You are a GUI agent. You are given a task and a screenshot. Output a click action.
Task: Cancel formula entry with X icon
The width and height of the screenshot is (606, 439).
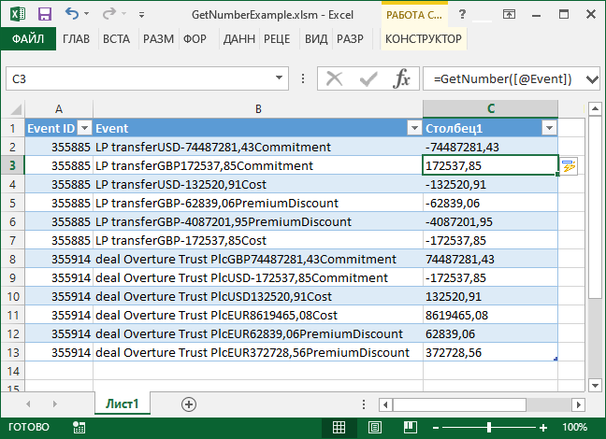pyautogui.click(x=334, y=78)
